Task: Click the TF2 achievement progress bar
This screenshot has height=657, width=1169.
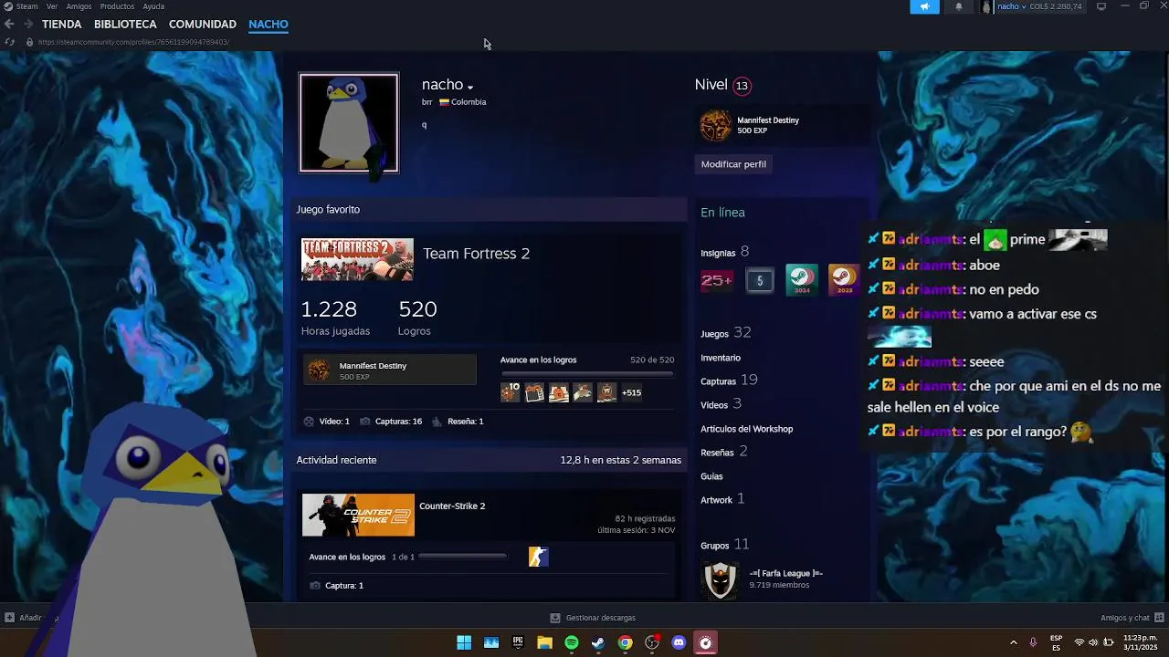Action: pos(587,374)
